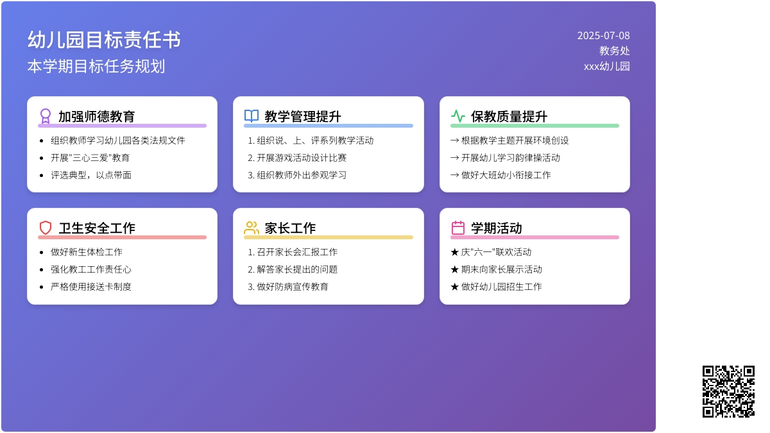Click the award ribbon icon beside 加强师德教育
This screenshot has height=433, width=770.
[x=46, y=116]
